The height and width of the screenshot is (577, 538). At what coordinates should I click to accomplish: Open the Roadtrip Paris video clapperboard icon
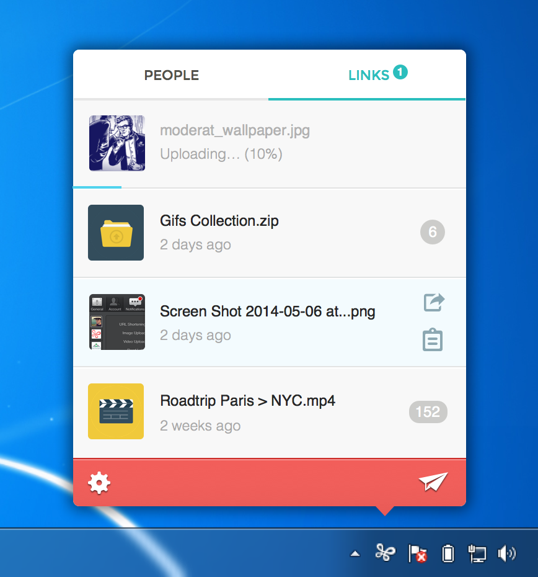coord(116,411)
